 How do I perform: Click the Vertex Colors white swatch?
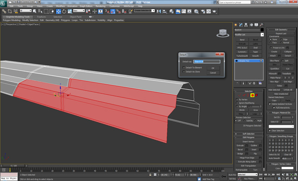click(x=288, y=168)
